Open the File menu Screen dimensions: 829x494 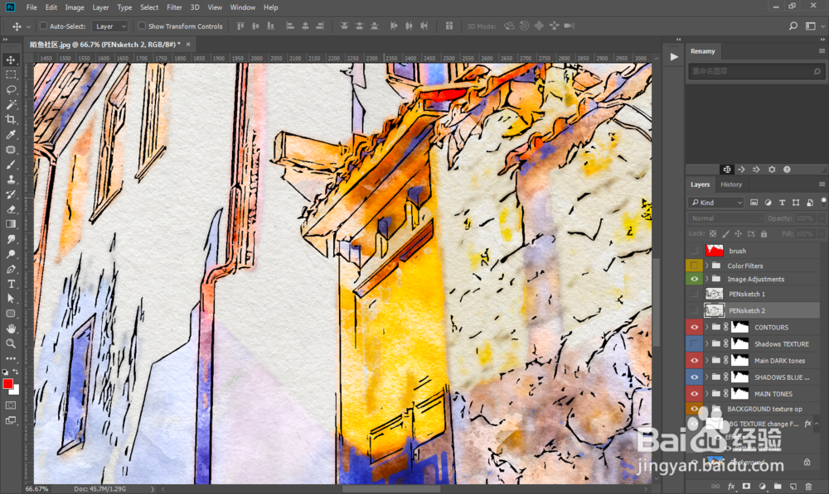32,7
